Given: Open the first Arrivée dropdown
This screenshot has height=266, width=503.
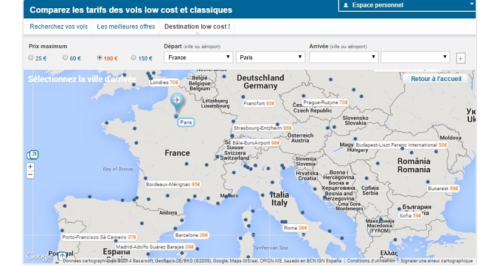Looking at the screenshot, I should (x=343, y=57).
